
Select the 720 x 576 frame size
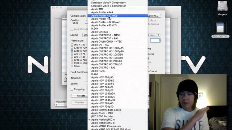(72, 54)
